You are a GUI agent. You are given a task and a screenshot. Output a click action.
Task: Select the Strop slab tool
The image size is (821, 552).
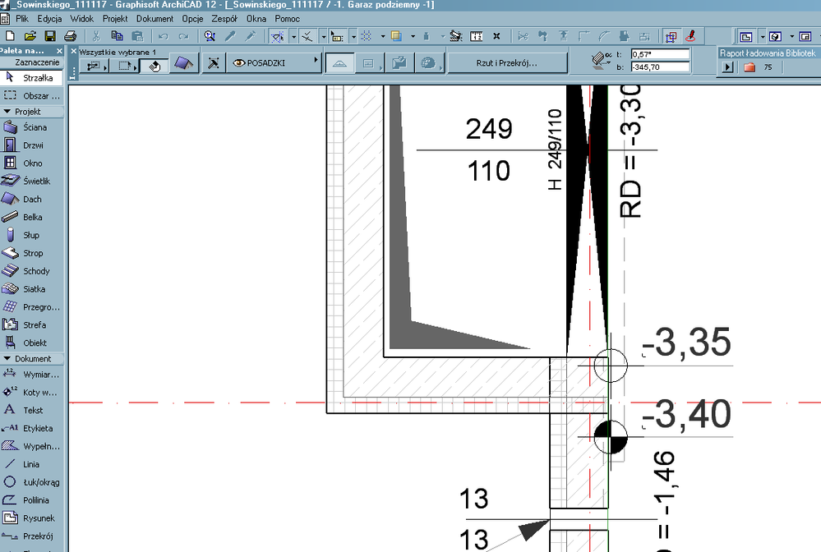31,253
